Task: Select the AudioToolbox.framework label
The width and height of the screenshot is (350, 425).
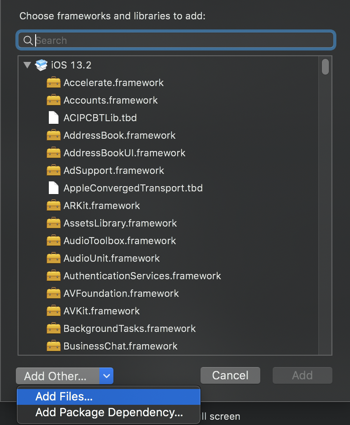Action: click(120, 241)
